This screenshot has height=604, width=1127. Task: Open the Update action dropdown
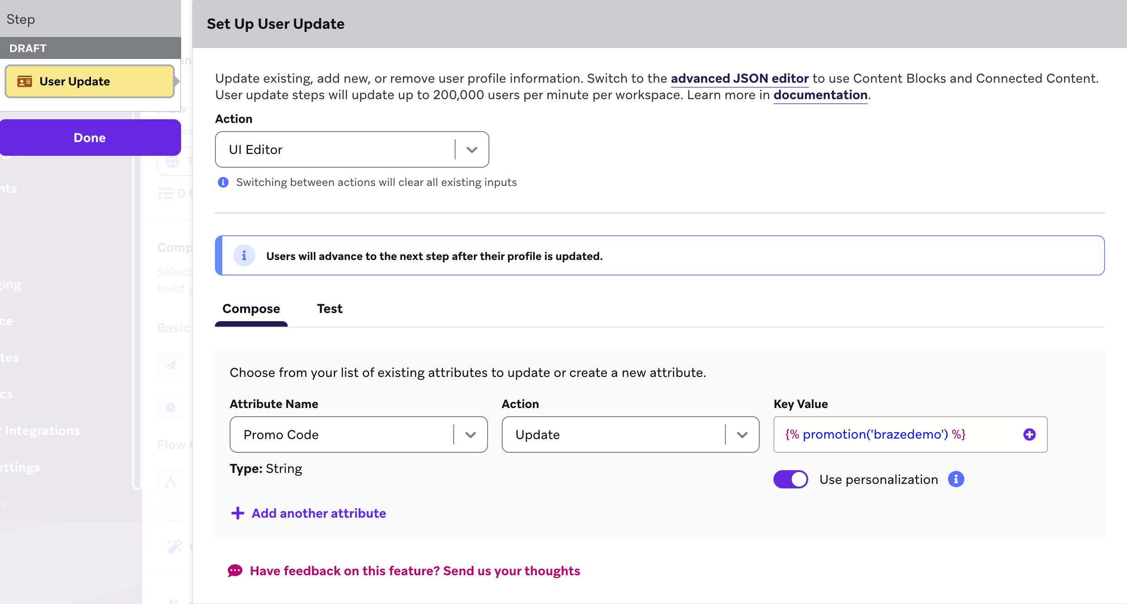click(742, 434)
